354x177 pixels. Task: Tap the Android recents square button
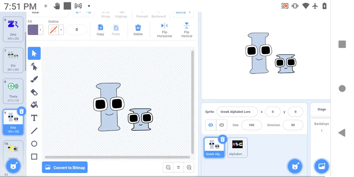pos(342,44)
